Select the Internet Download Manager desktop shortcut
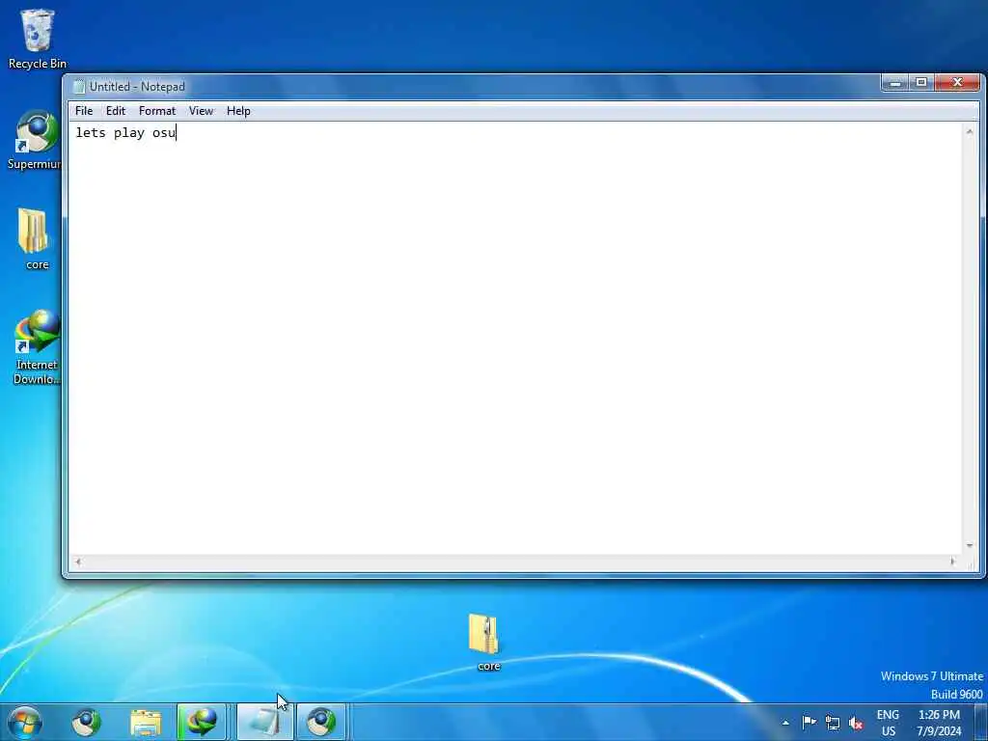 click(37, 346)
